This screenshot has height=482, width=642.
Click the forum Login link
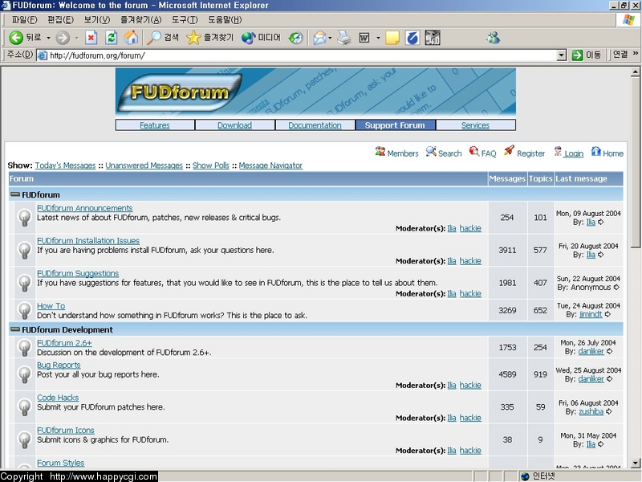[x=569, y=153]
